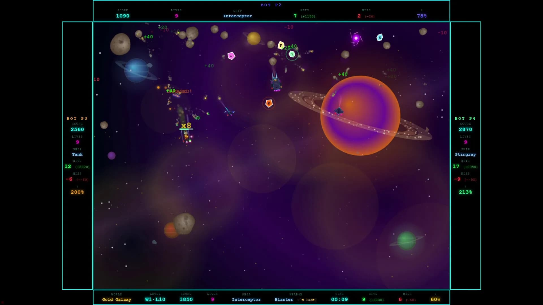Click the giant orange ringed planet
Viewport: 543px width, 305px height.
tap(360, 116)
